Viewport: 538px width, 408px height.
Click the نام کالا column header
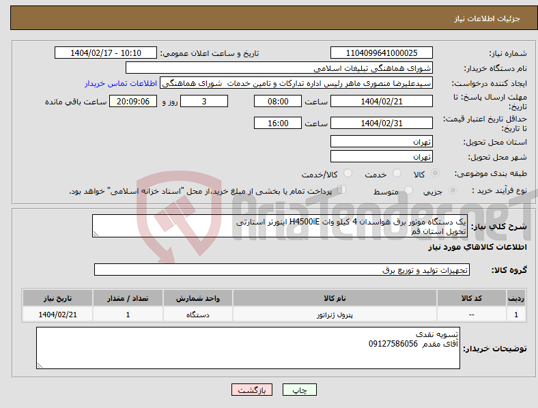tap(335, 298)
